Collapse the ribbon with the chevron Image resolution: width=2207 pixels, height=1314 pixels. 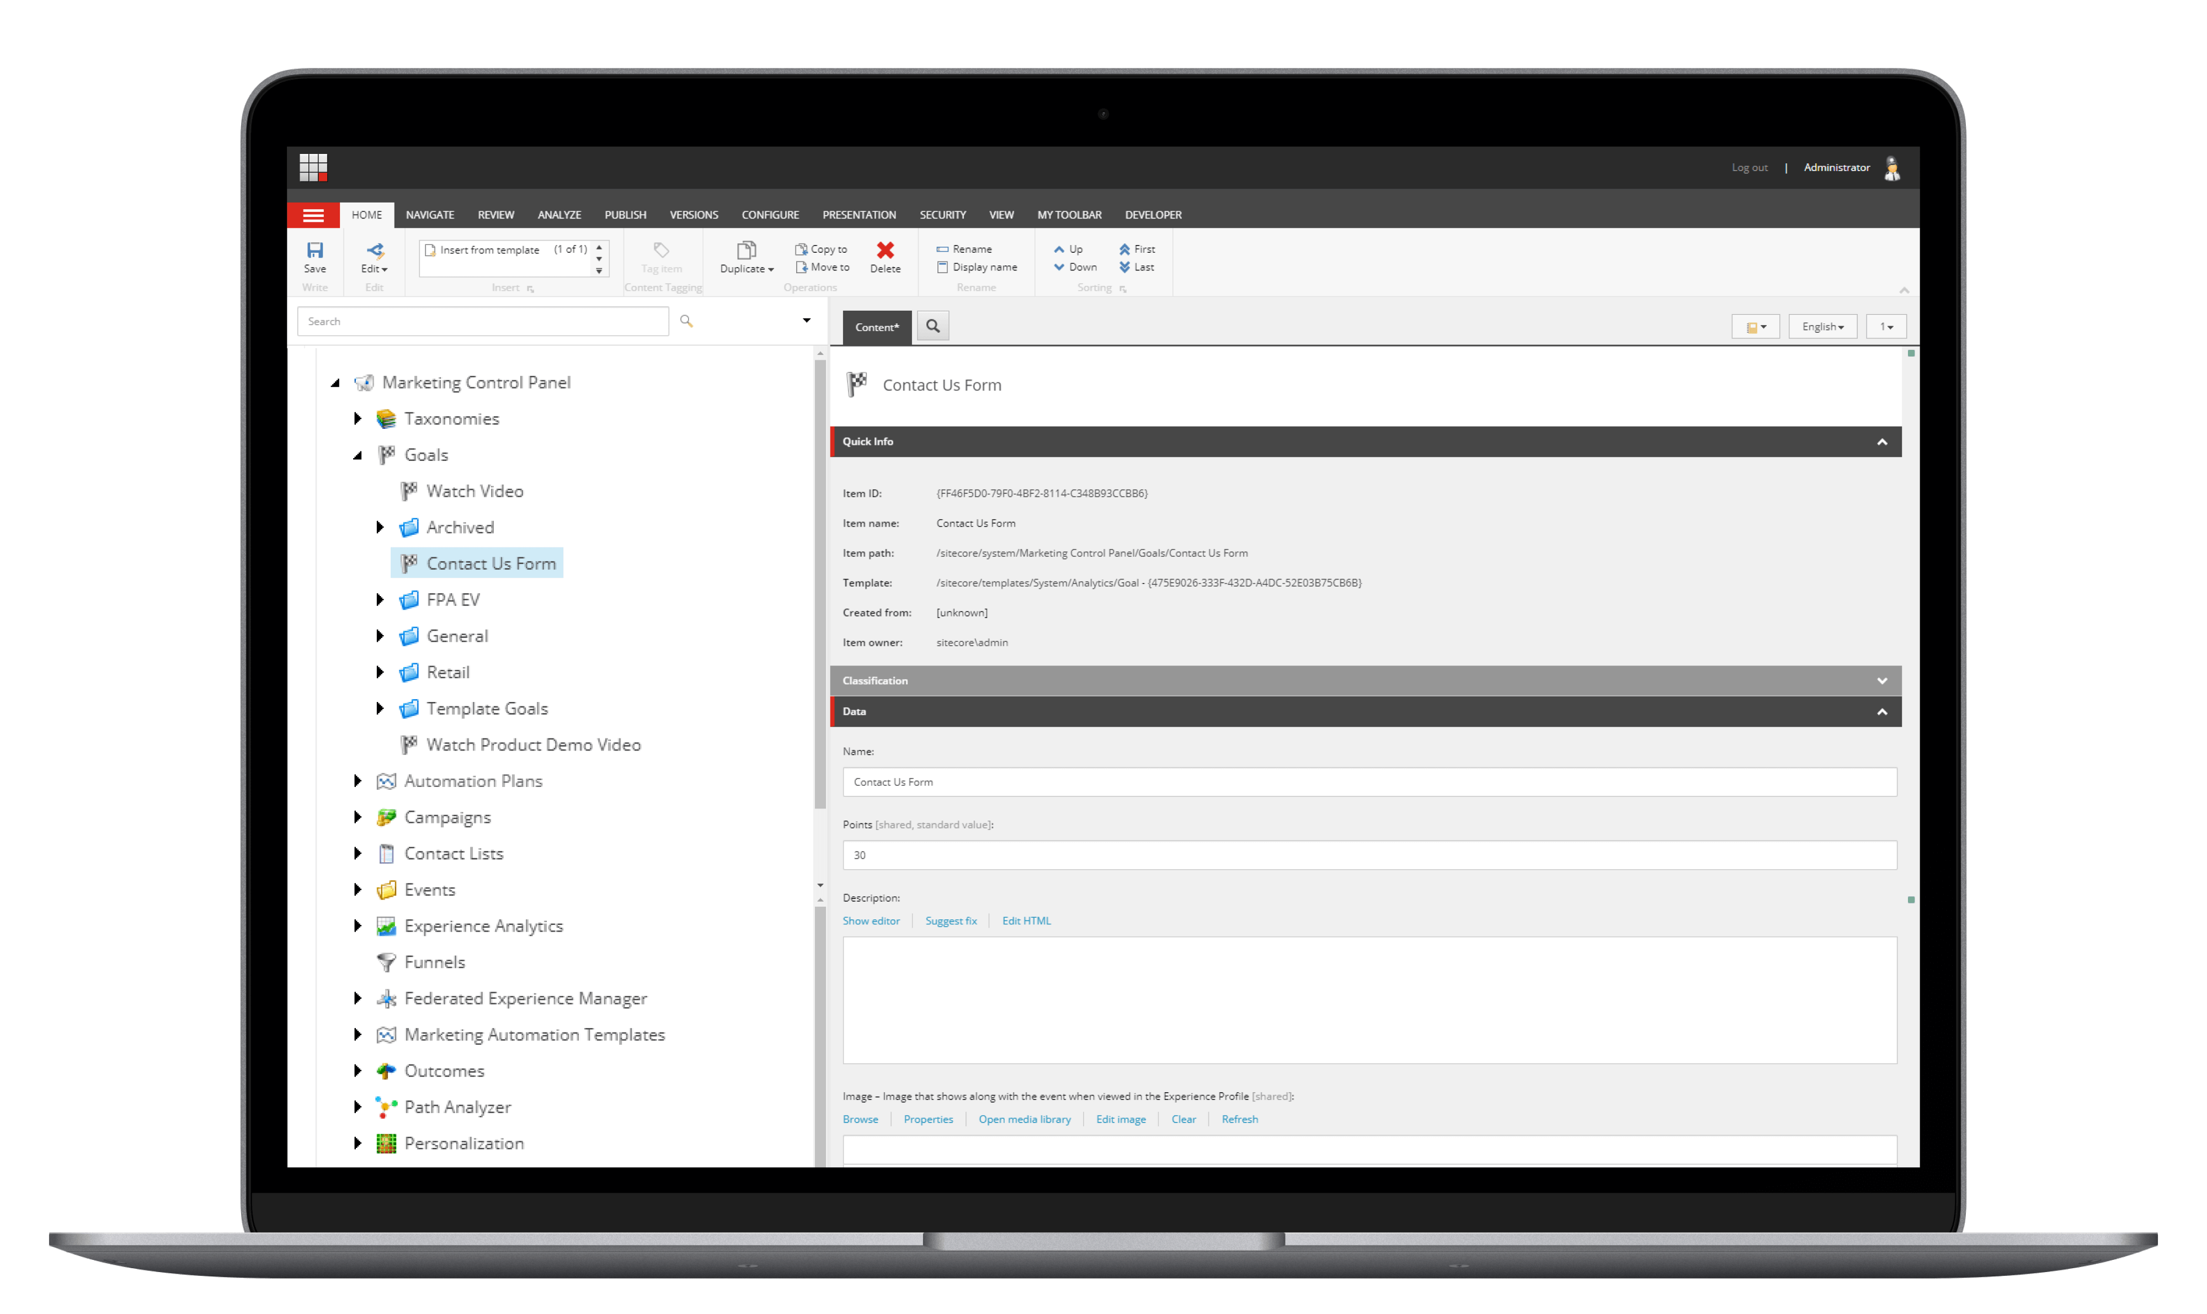point(1904,290)
